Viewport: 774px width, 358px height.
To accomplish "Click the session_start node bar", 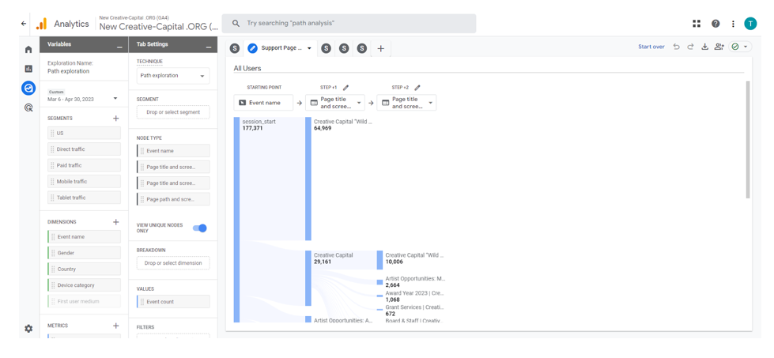I will coord(236,220).
